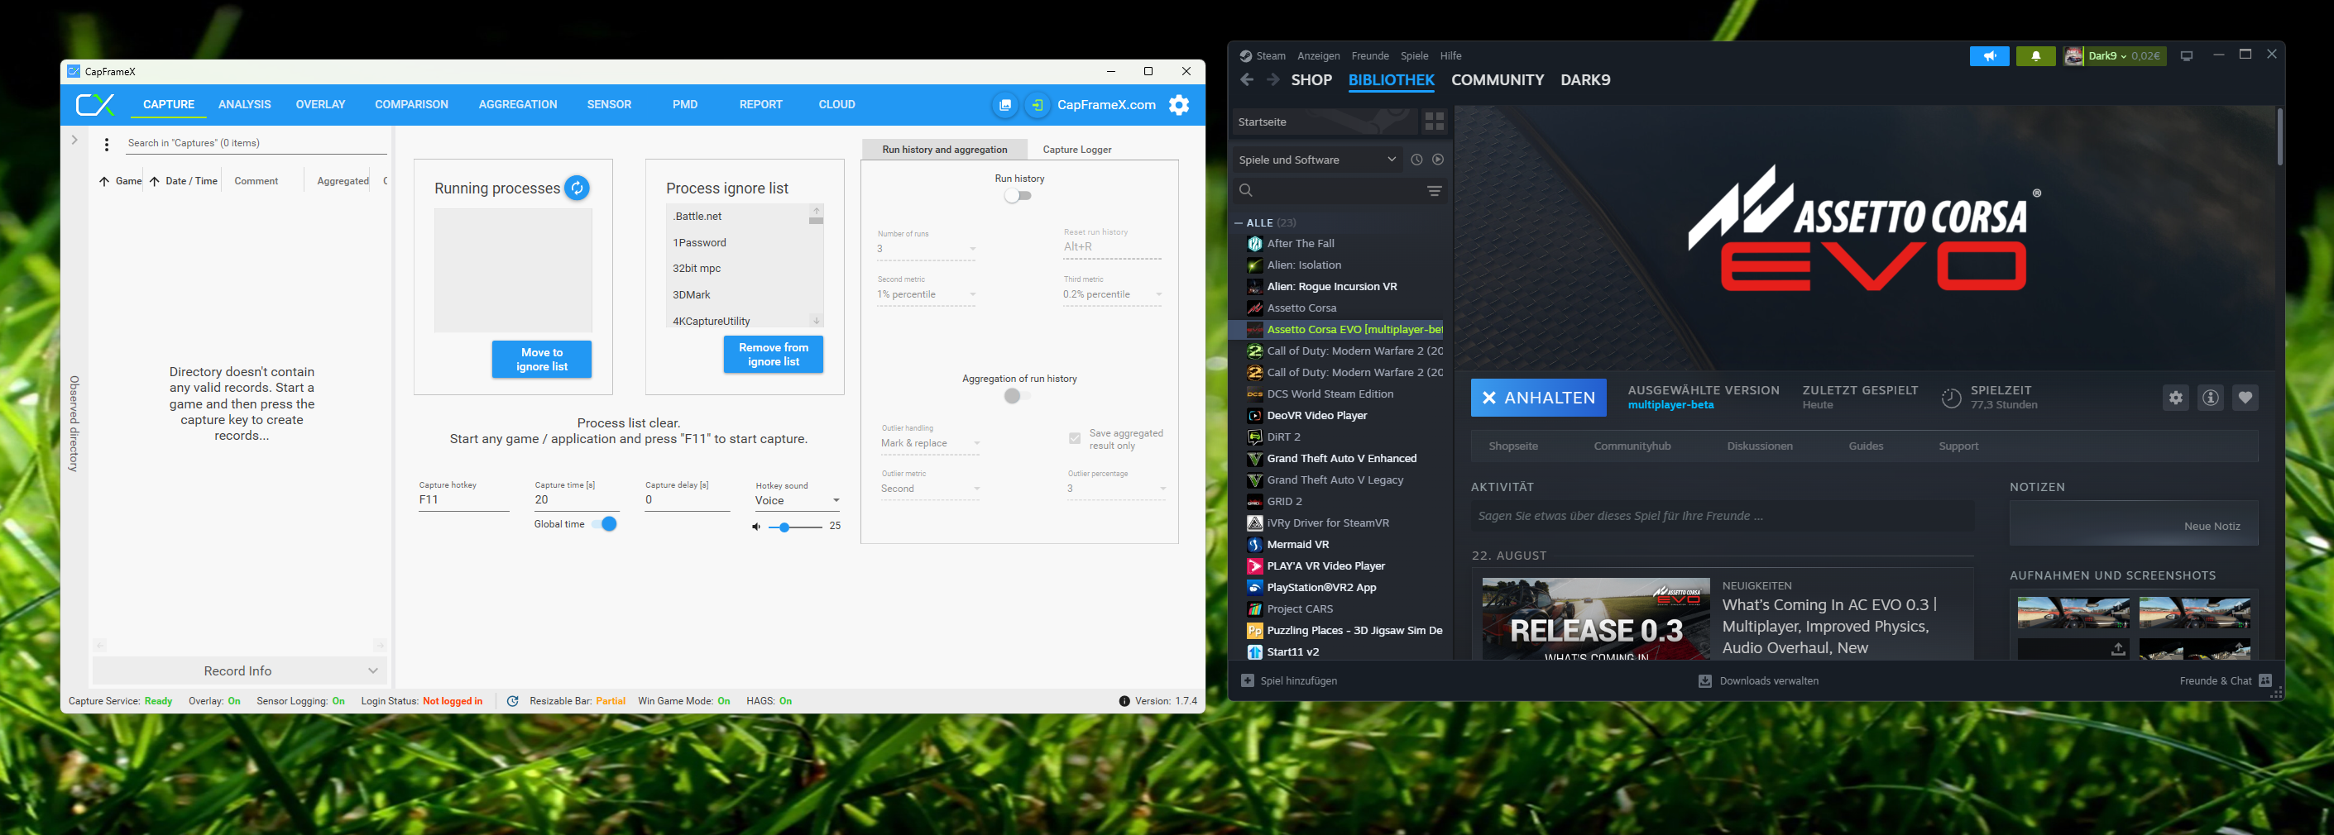
Task: Click the screenshot folder icon beside login
Action: [x=1004, y=105]
